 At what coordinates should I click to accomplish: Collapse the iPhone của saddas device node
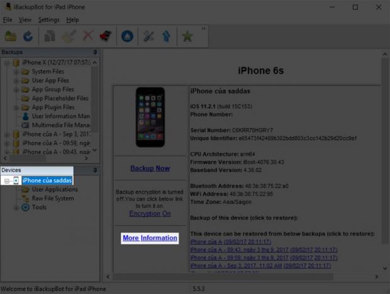pos(7,181)
